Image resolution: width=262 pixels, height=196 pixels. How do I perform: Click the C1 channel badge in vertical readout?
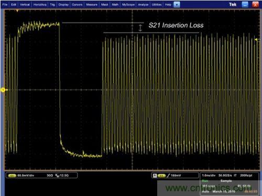[x=12, y=176]
